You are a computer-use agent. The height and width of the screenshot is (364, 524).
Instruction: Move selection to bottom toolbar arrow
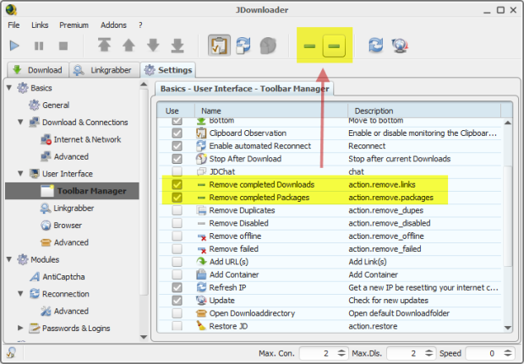177,46
